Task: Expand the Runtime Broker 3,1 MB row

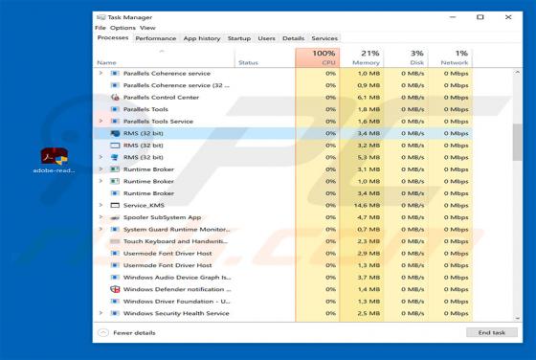Action: click(x=100, y=169)
